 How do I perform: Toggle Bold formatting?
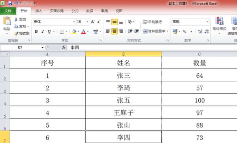point(36,32)
